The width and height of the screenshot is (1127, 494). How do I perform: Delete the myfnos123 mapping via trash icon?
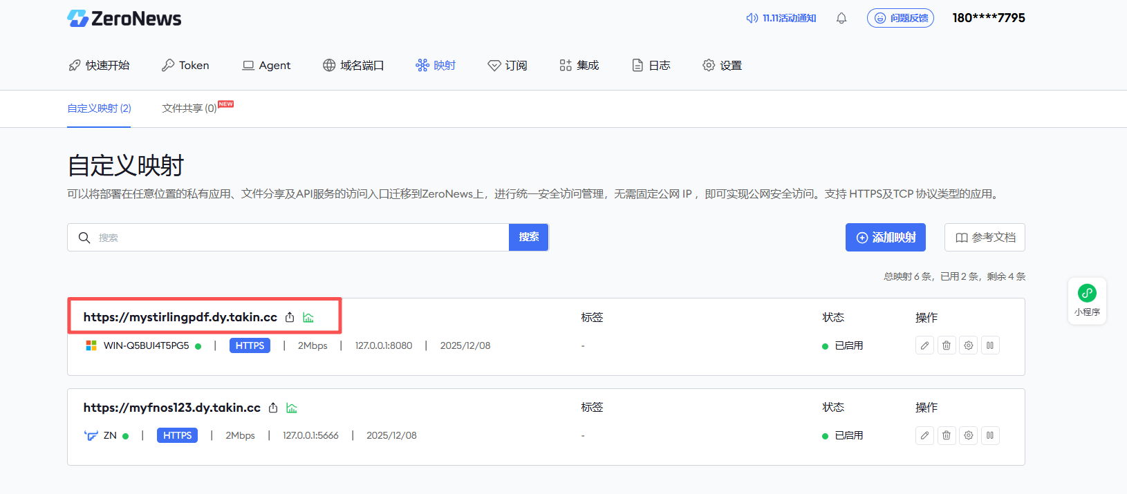pyautogui.click(x=947, y=435)
